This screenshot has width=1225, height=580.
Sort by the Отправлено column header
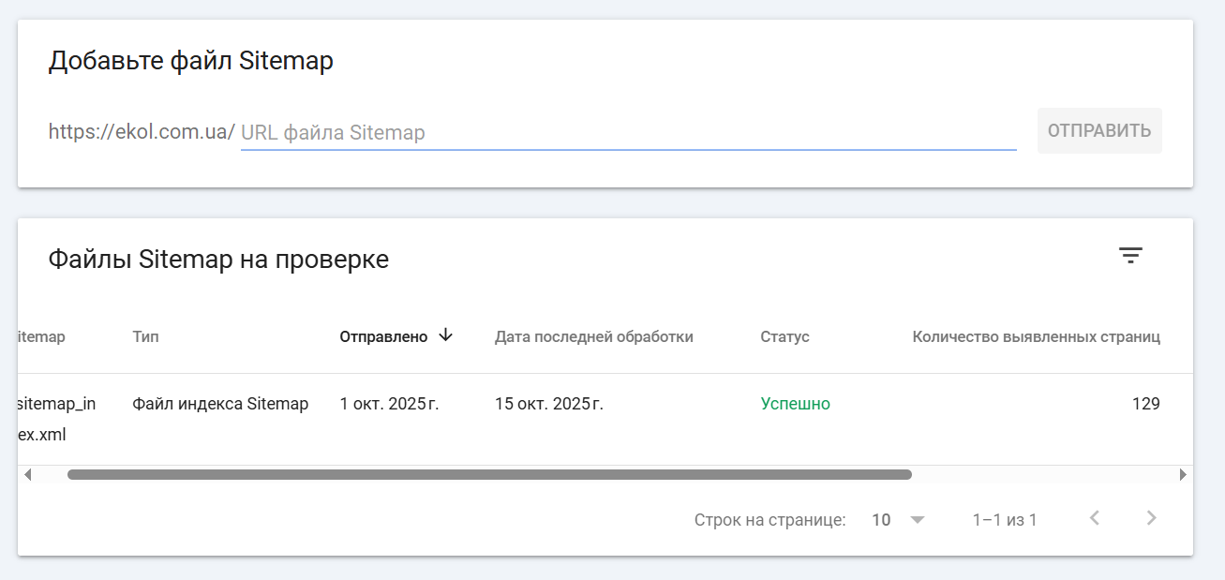[383, 336]
